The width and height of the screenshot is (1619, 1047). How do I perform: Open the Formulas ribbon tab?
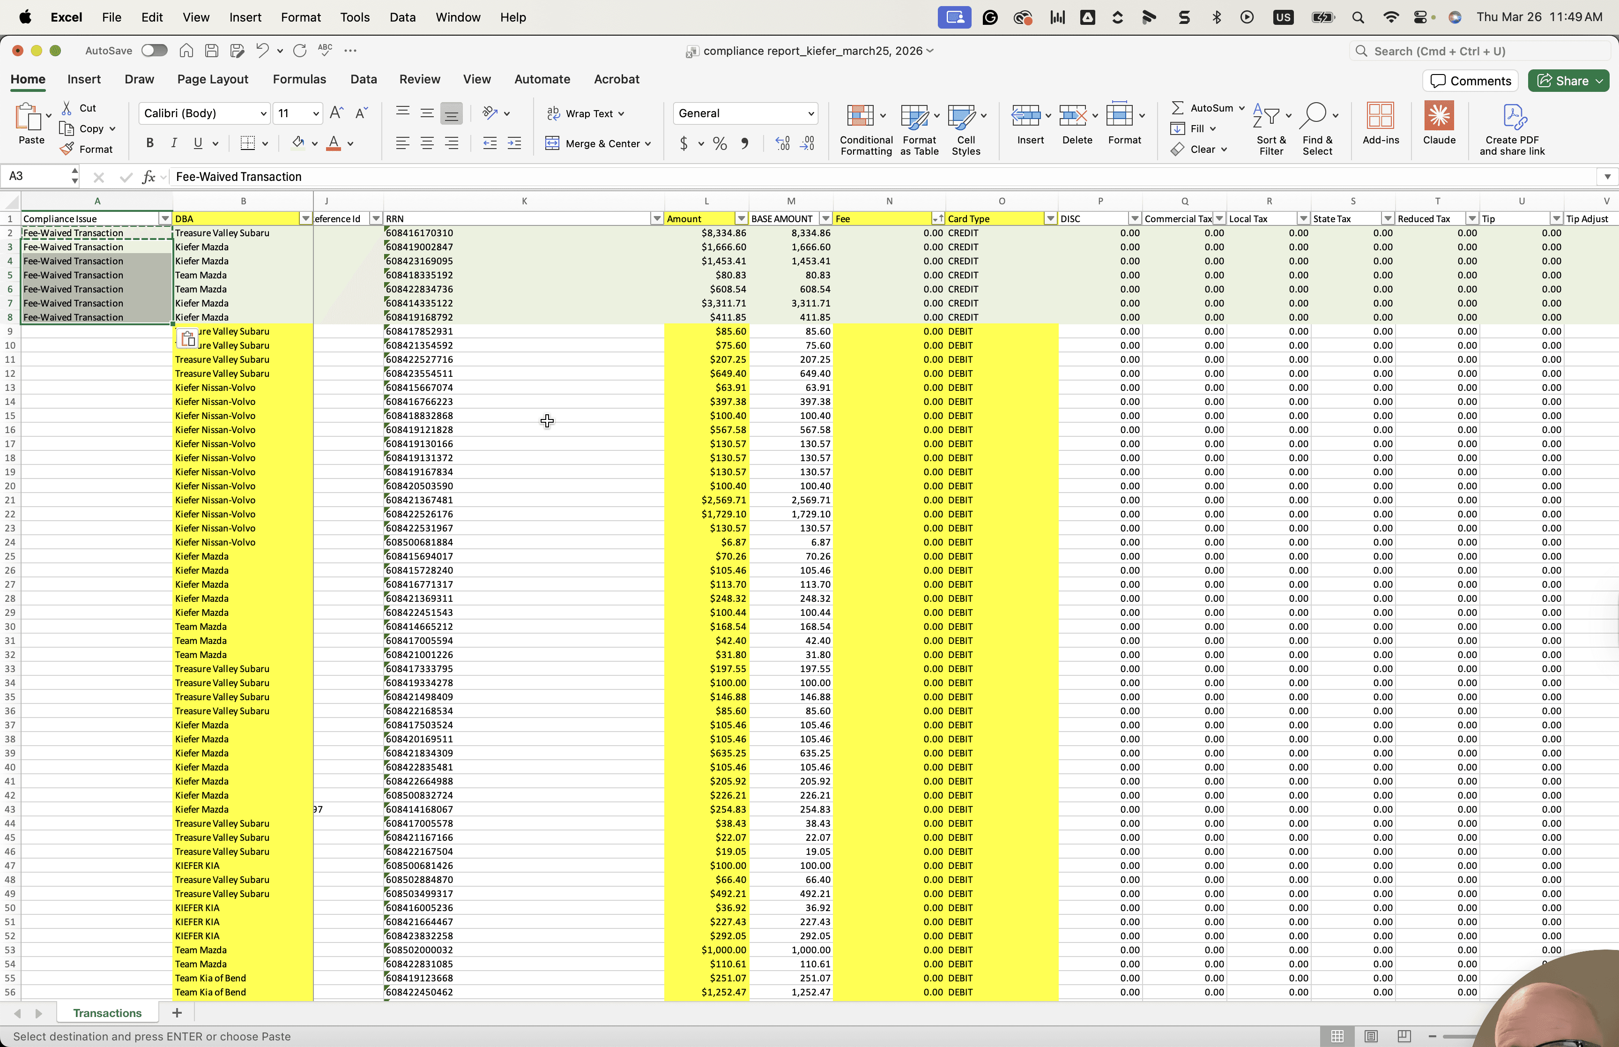299,79
